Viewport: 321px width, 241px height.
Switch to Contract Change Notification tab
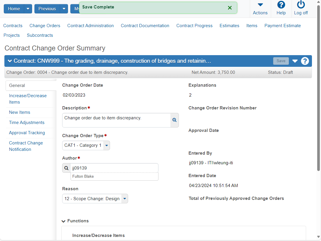tap(26, 146)
